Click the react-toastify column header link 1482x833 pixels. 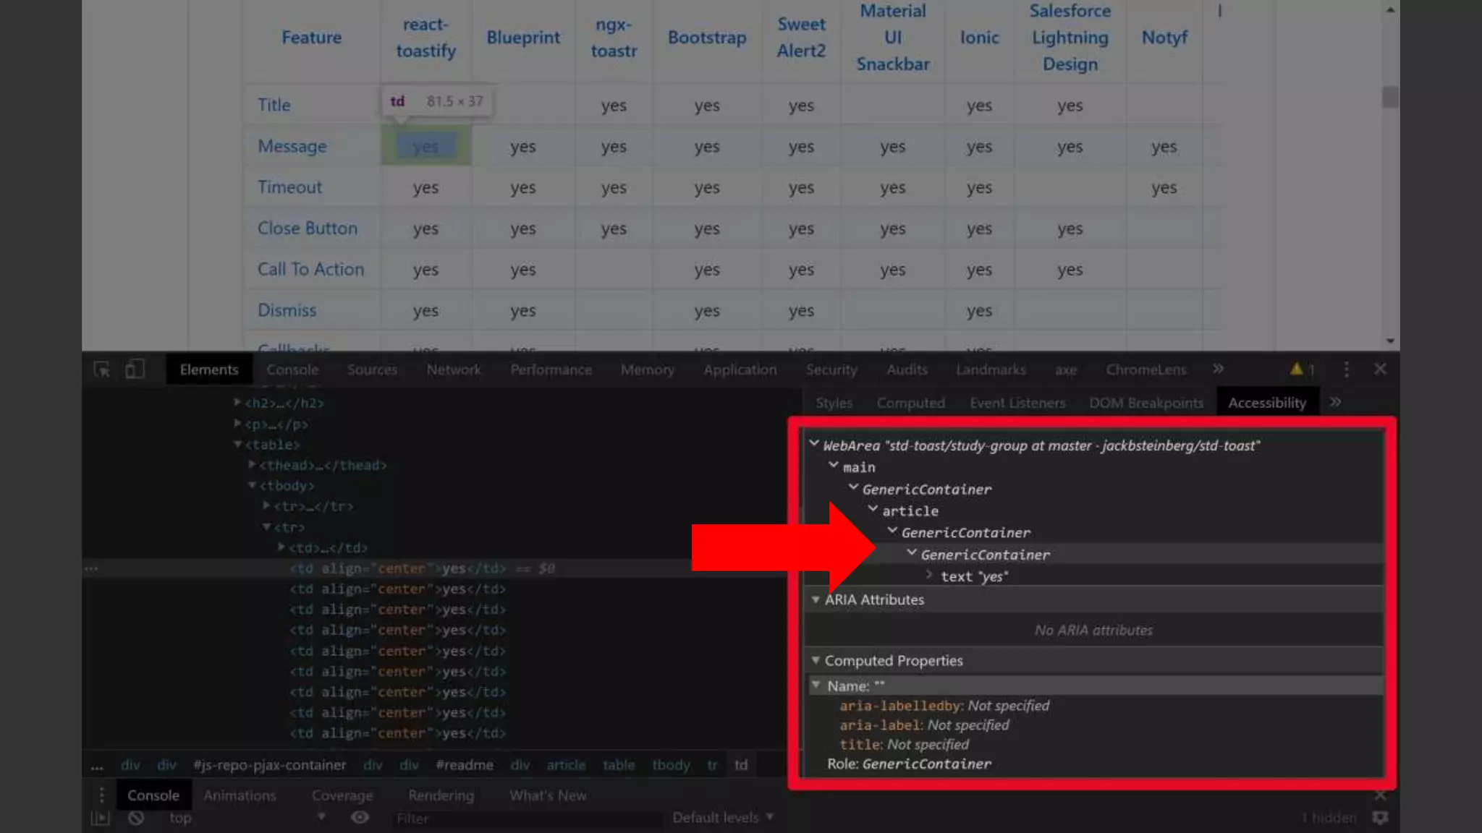click(425, 38)
